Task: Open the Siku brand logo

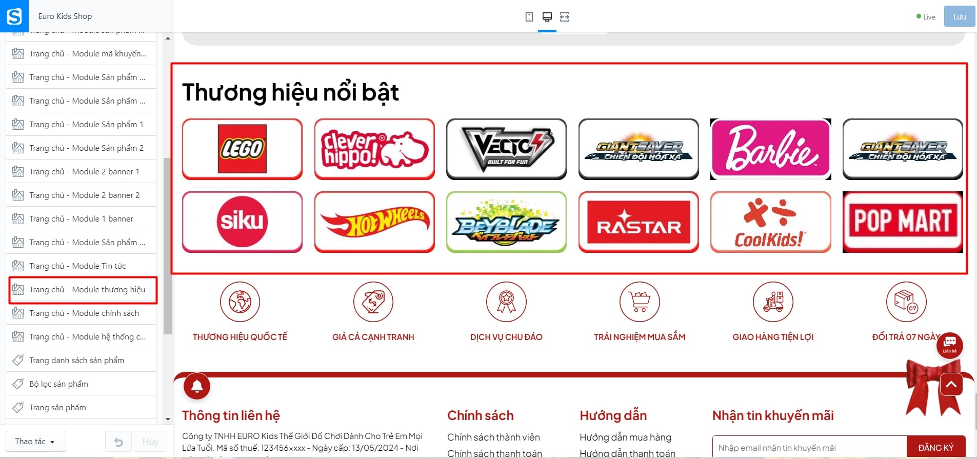Action: pyautogui.click(x=242, y=222)
